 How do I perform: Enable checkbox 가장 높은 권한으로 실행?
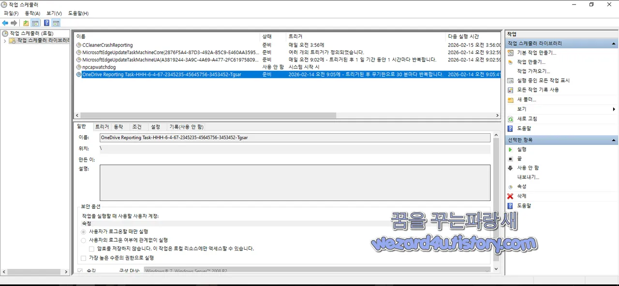[83, 257]
